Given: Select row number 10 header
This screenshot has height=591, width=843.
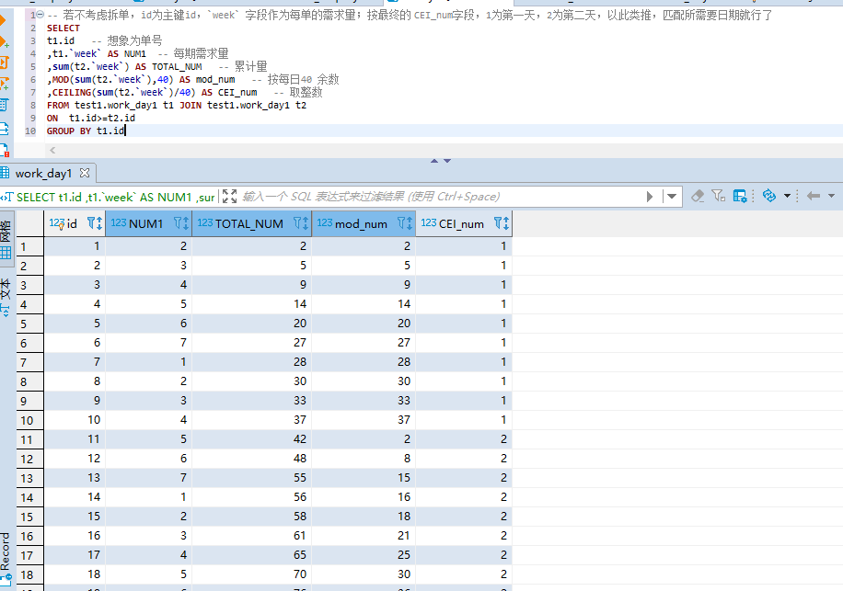Looking at the screenshot, I should pos(30,420).
